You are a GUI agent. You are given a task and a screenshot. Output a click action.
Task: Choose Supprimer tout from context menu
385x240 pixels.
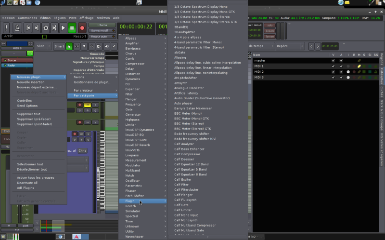pos(38,114)
